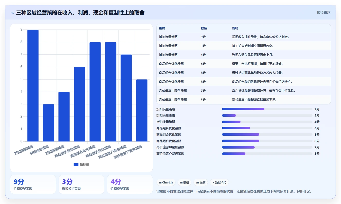
Task: Click the 4分 progress bar
Action: click(x=267, y=122)
